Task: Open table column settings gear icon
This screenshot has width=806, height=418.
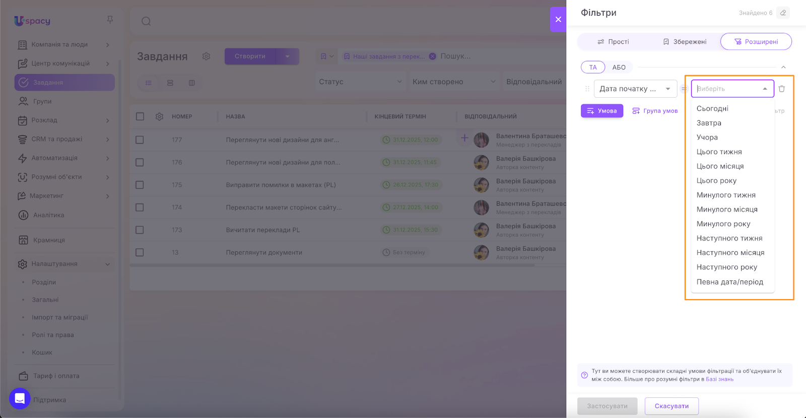Action: 159,116
